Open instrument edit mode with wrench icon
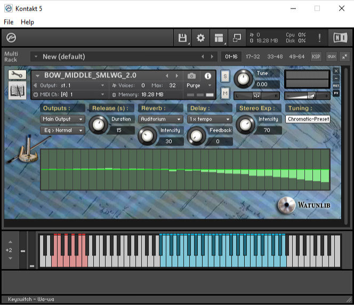Viewport: 354px width, 305px height. (17, 74)
